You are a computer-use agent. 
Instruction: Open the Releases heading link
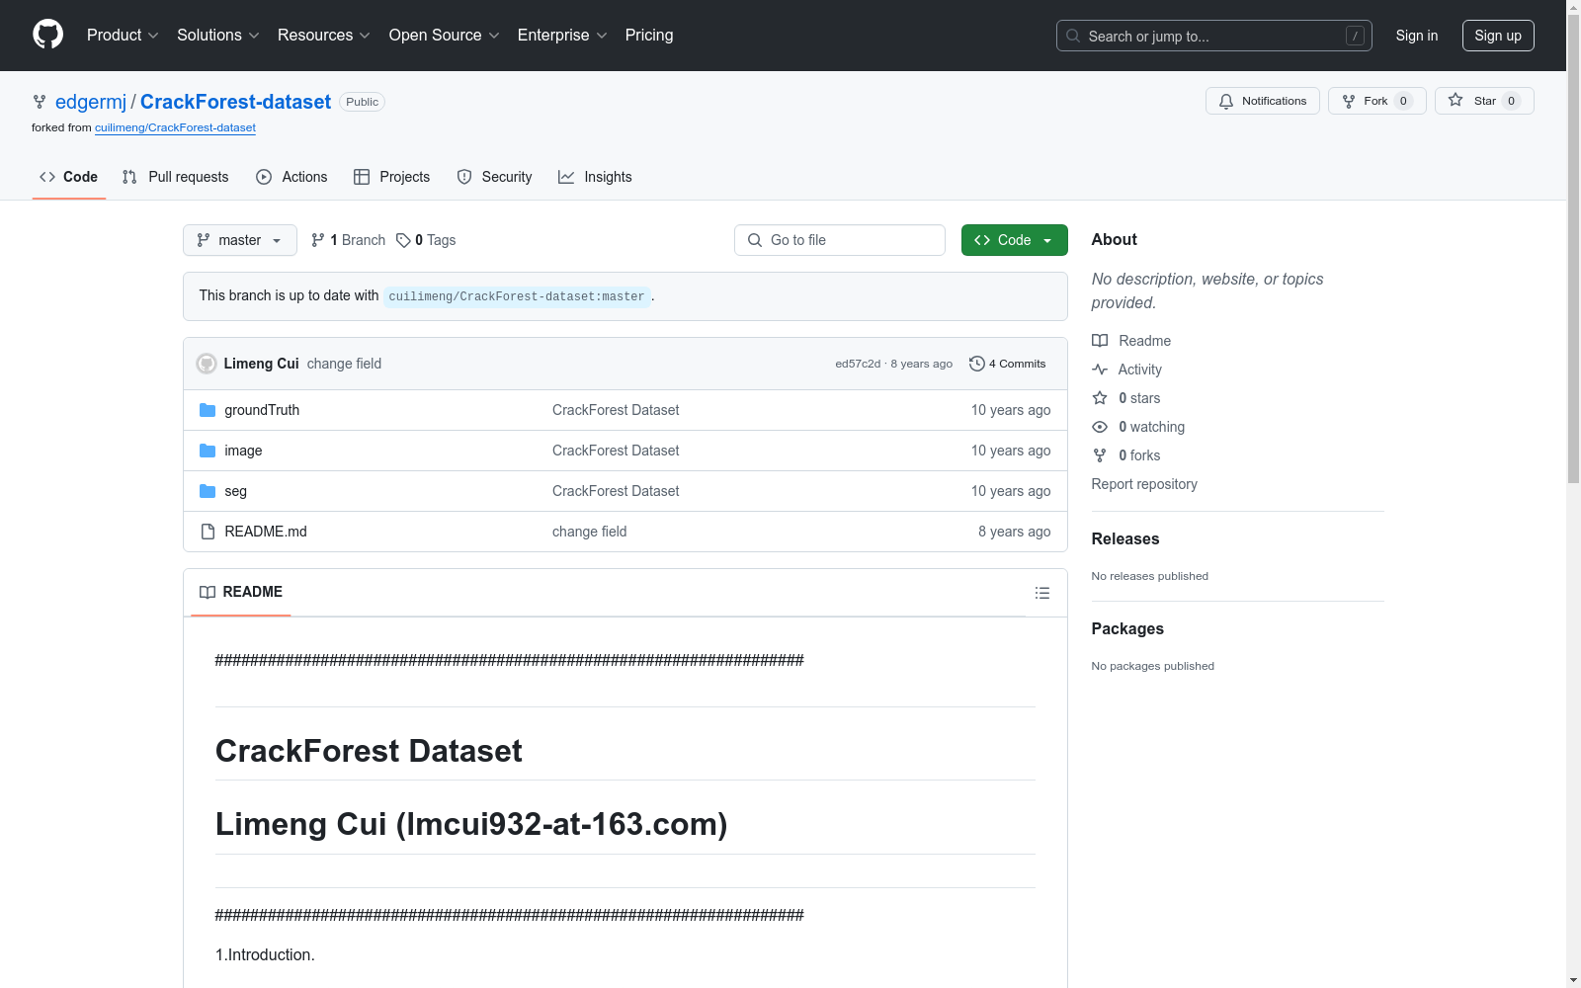click(1125, 538)
